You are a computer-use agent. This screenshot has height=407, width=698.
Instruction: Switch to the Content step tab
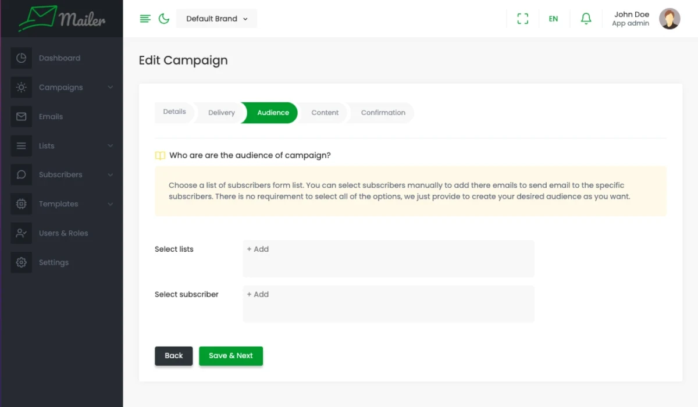tap(325, 113)
